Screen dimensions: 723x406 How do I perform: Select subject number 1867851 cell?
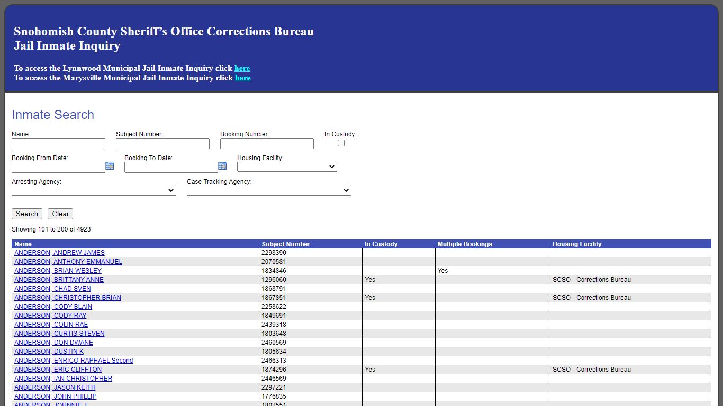[x=311, y=298]
